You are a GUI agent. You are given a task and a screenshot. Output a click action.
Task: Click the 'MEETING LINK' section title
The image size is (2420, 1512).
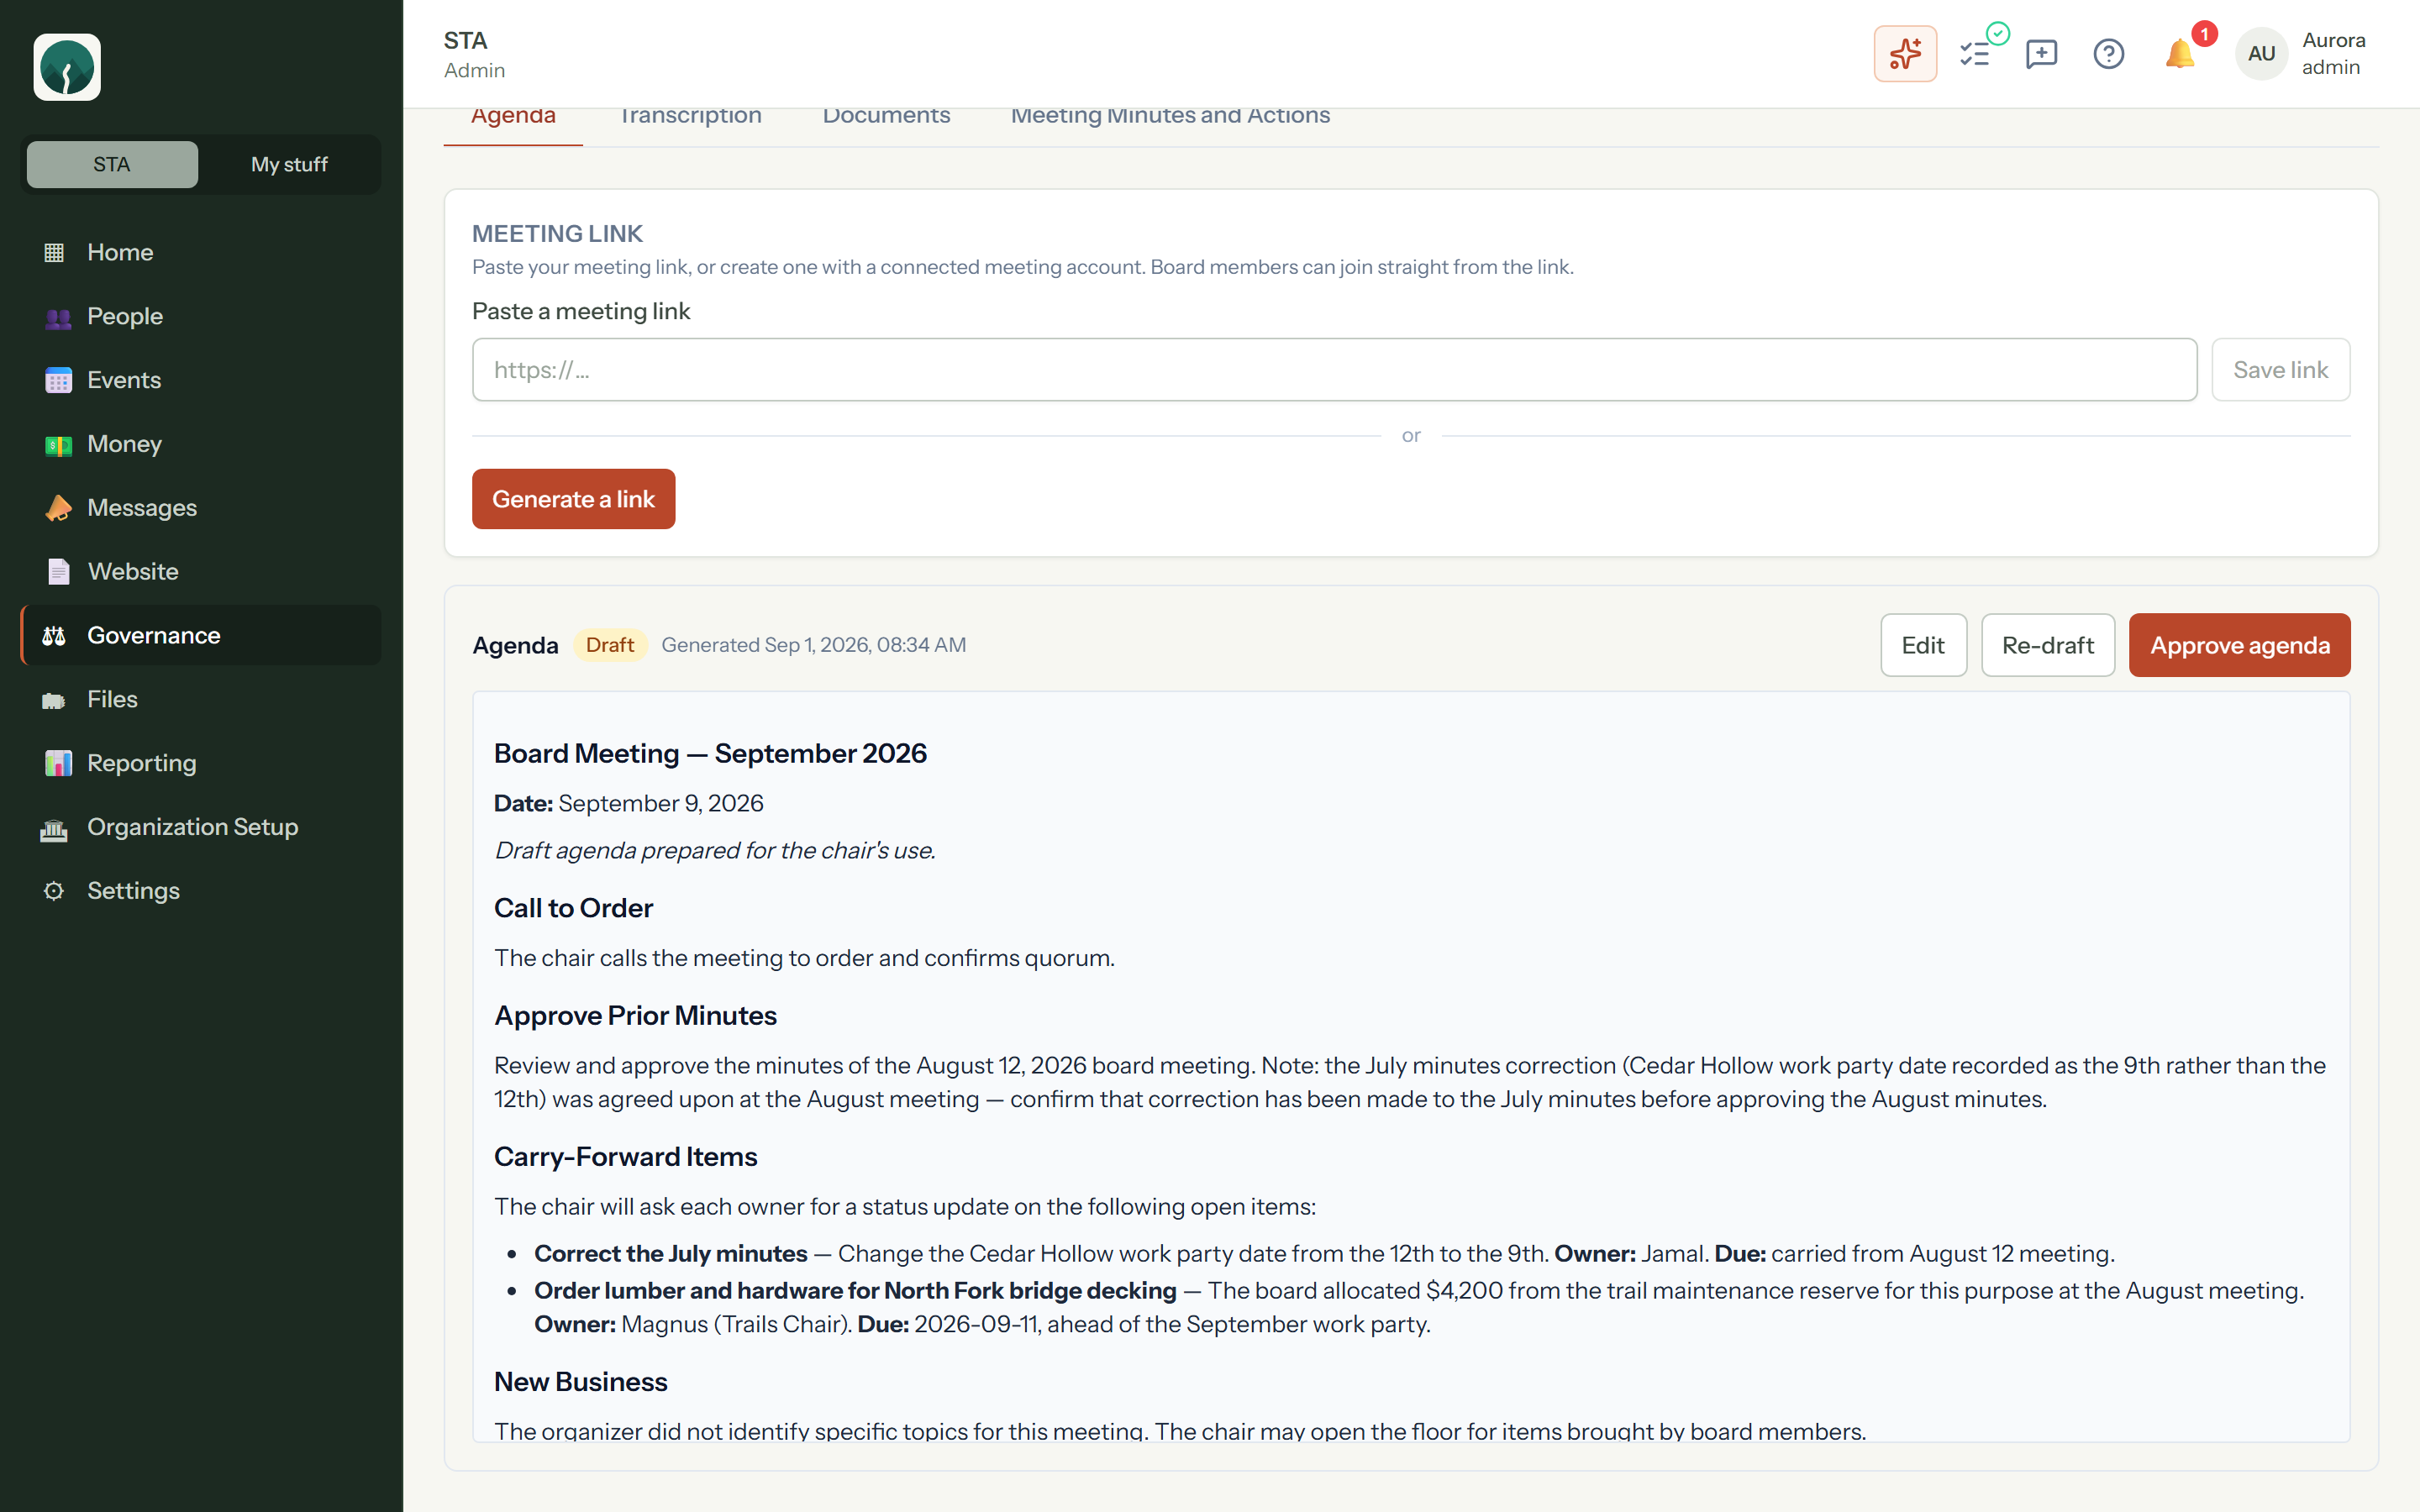tap(557, 233)
